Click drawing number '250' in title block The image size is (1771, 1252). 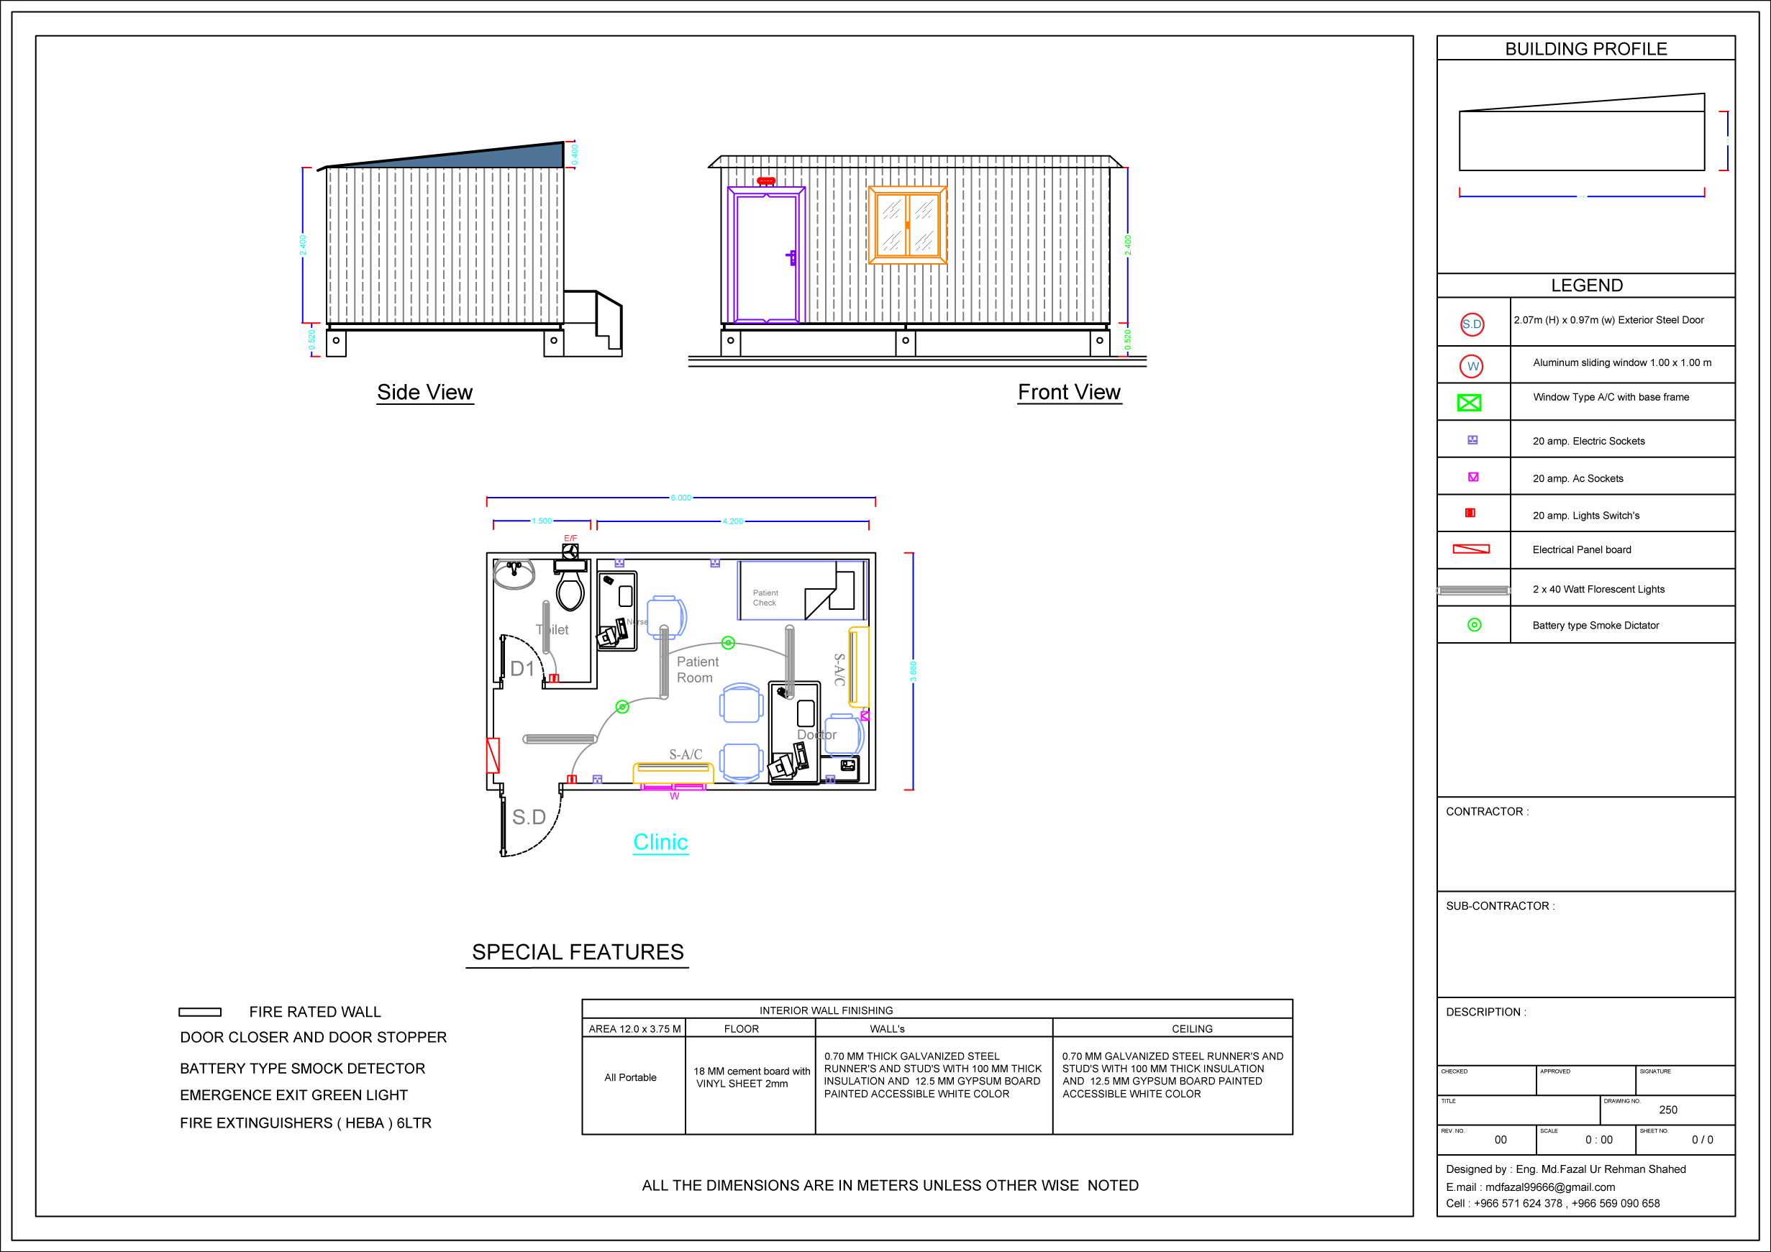click(x=1667, y=1110)
